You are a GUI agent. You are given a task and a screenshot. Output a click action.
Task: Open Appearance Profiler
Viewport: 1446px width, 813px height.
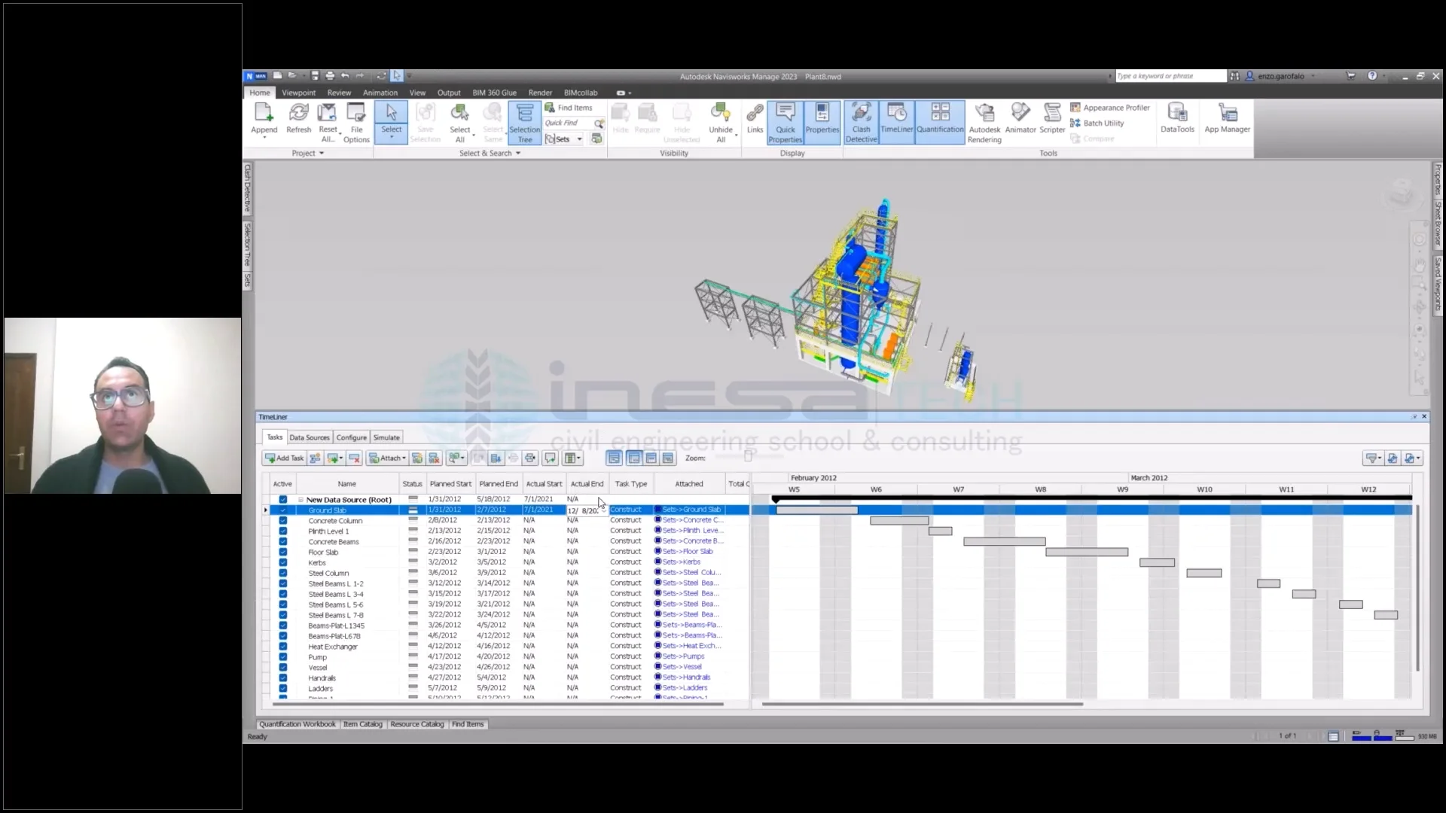(1110, 108)
